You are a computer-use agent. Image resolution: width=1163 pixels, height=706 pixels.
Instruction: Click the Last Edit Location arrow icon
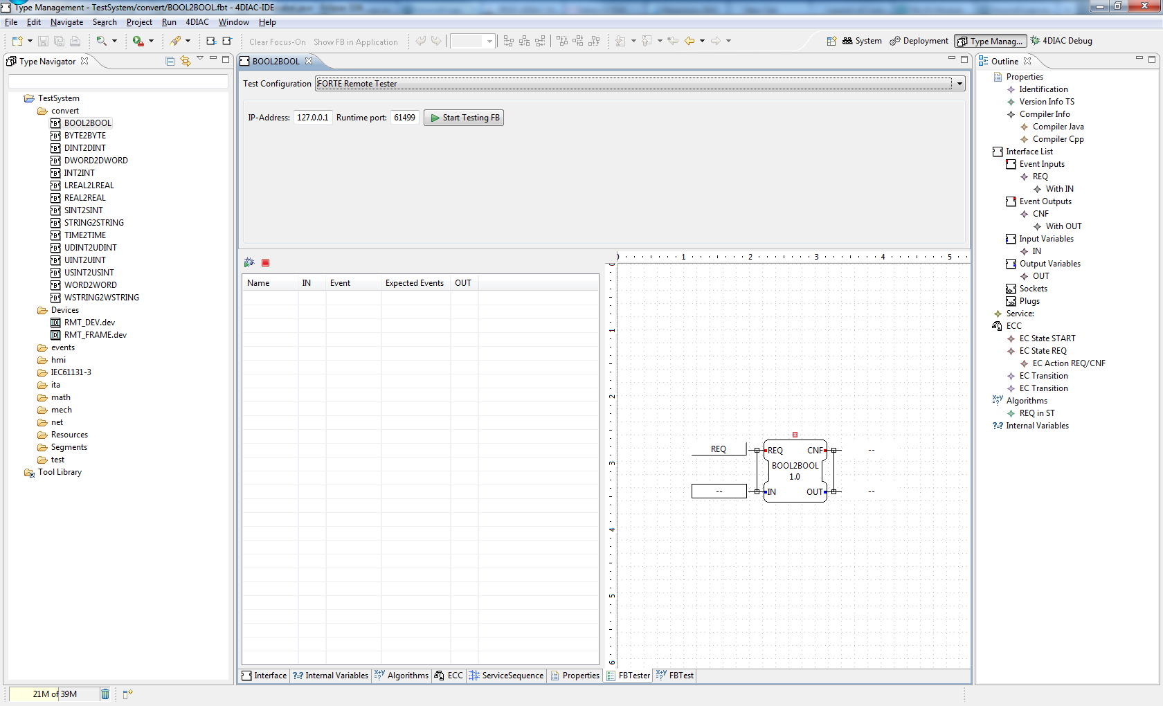tap(672, 42)
